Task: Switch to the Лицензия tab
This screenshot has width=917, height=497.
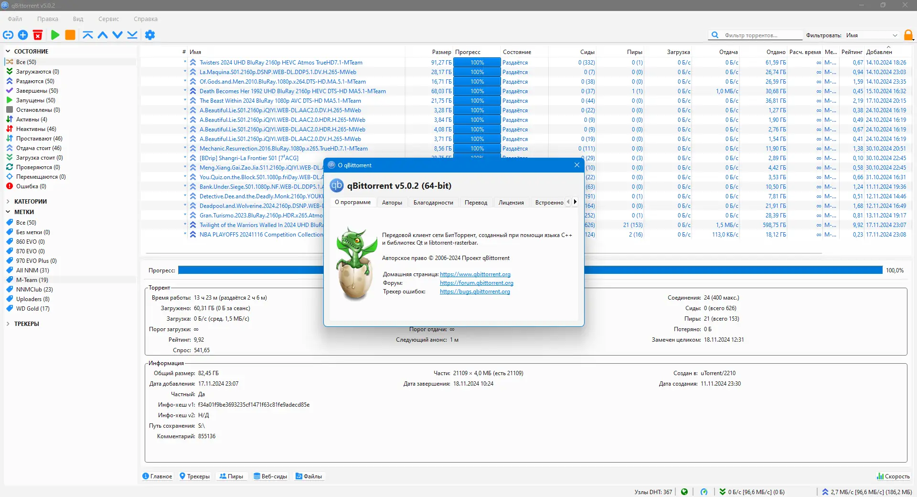Action: pos(511,202)
